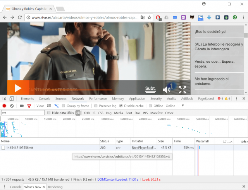Click the browser forward arrow
The height and width of the screenshot is (190, 248).
click(12, 17)
